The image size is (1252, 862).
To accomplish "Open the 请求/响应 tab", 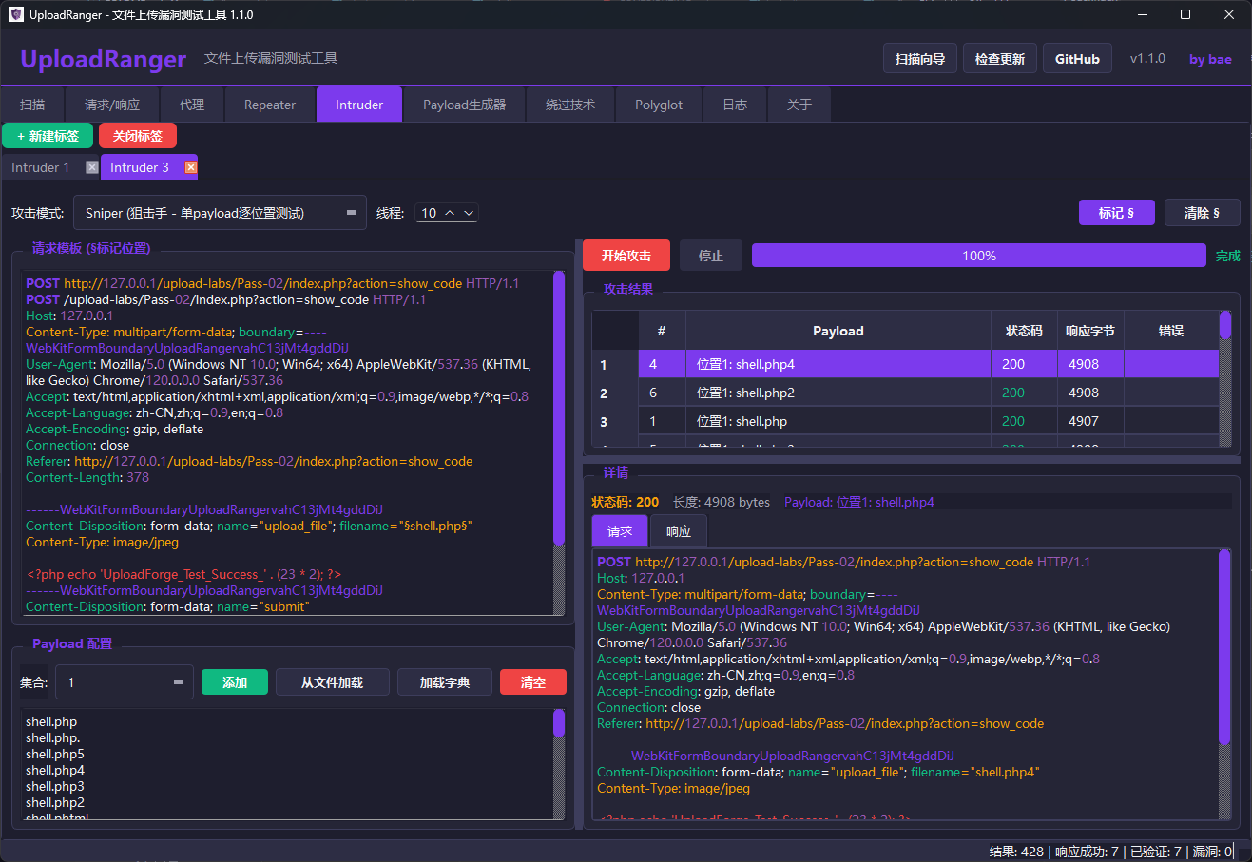I will [112, 105].
